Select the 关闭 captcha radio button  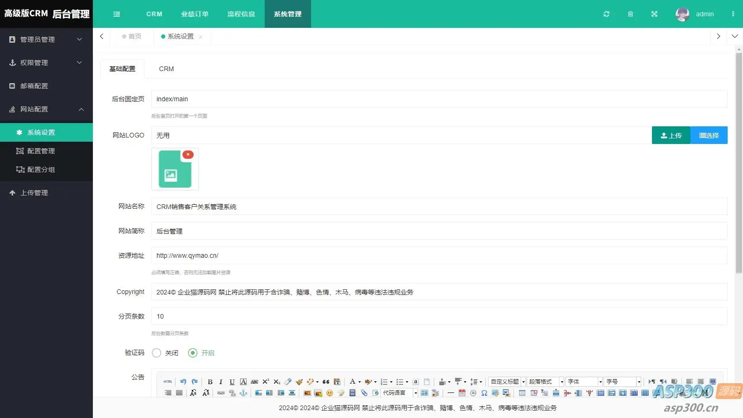click(x=156, y=353)
